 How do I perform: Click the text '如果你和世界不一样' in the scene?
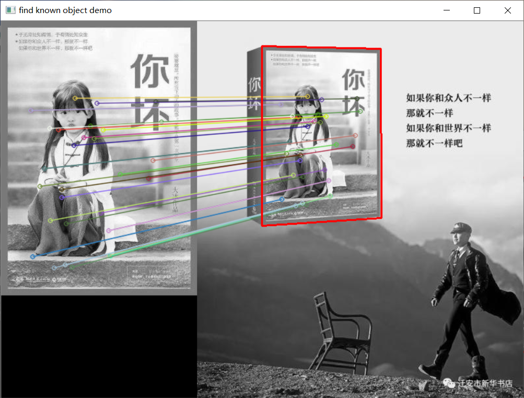[448, 128]
